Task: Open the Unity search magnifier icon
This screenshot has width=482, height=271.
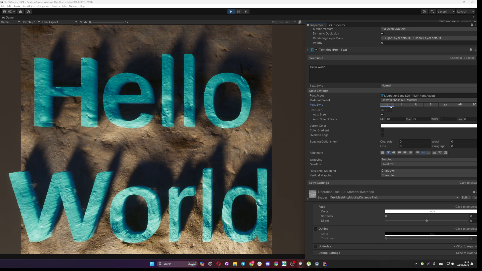Action: tap(432, 12)
